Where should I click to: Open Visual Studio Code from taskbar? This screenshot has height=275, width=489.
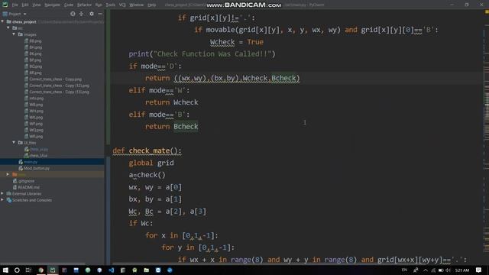tap(112, 270)
